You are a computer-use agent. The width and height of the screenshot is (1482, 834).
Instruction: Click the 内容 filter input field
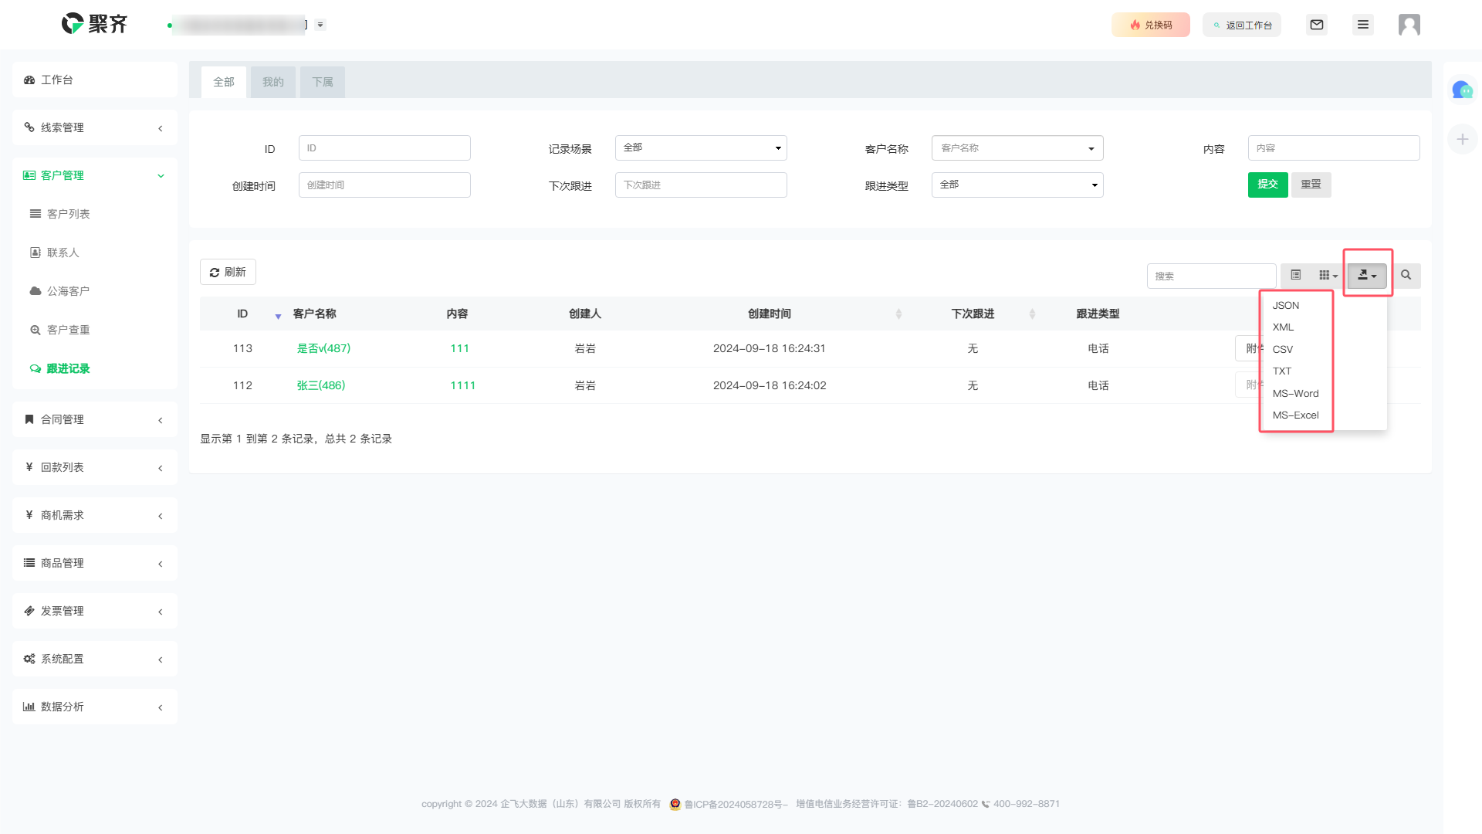(1334, 147)
